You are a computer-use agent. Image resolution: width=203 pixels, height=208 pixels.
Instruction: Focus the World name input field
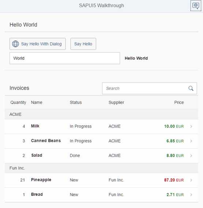[65, 58]
